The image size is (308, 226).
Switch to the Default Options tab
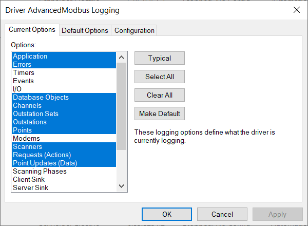click(85, 30)
